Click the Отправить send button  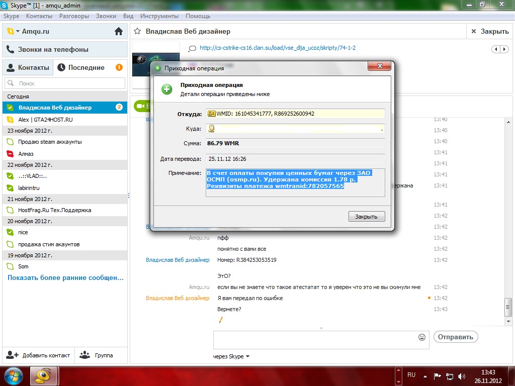[x=456, y=337]
